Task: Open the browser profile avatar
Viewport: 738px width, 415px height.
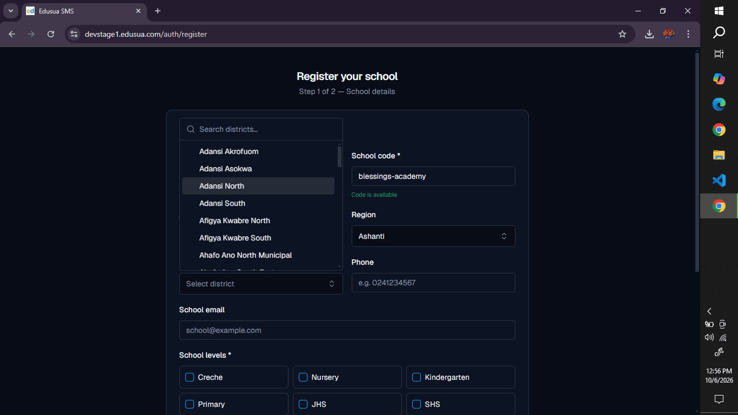Action: (669, 34)
